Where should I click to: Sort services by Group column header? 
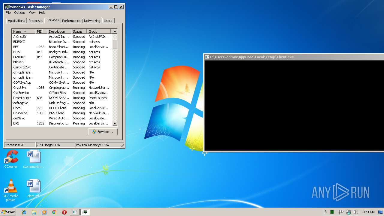pyautogui.click(x=99, y=31)
